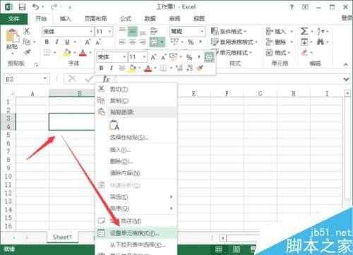
Task: Select the Sheet1 worksheet tab
Action: pyautogui.click(x=62, y=237)
